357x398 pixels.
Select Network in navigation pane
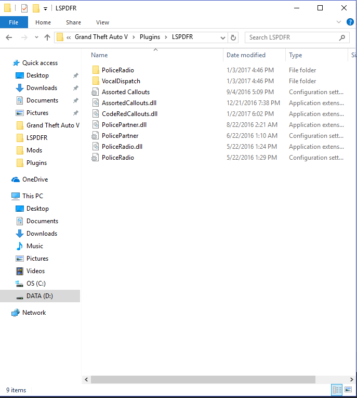(x=34, y=313)
